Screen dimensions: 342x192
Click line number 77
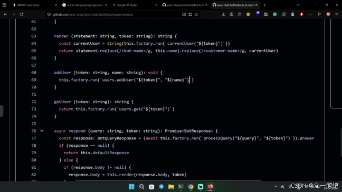point(34,138)
